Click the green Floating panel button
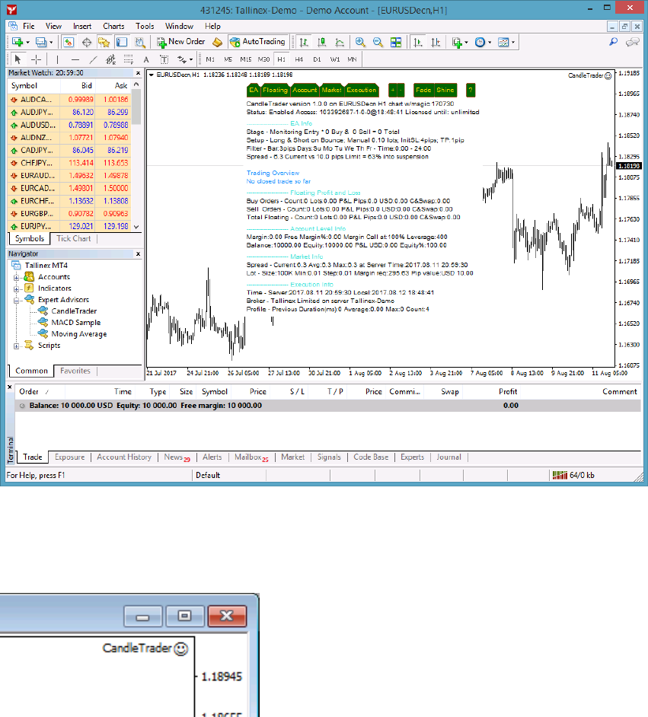The image size is (648, 717). (276, 90)
